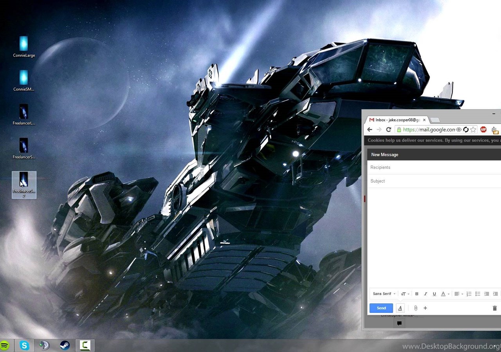The height and width of the screenshot is (352, 501).
Task: Open Steam from the taskbar
Action: pos(65,345)
